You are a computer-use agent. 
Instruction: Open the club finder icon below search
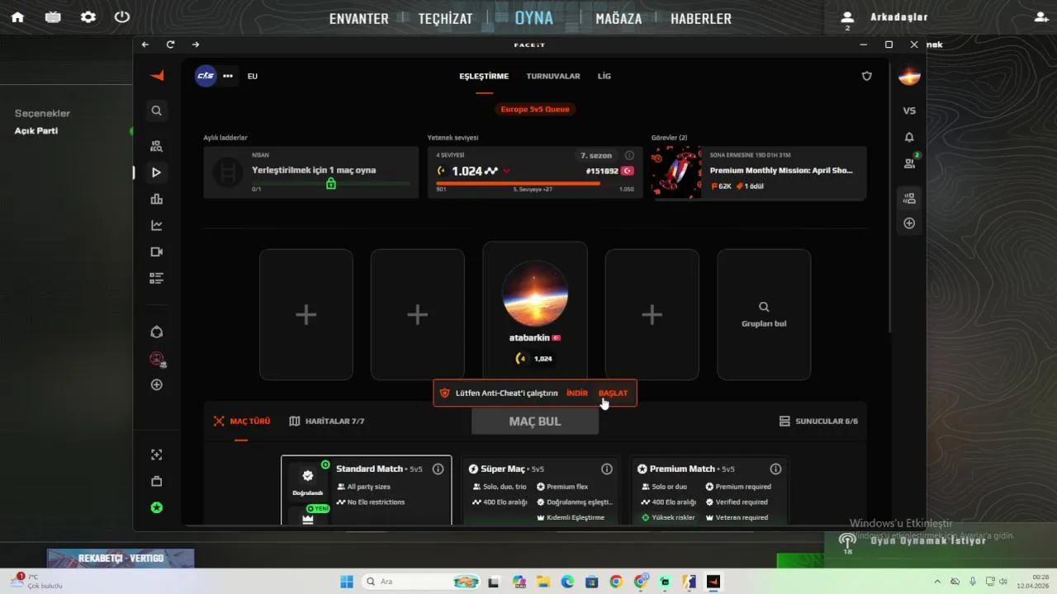[x=157, y=146]
